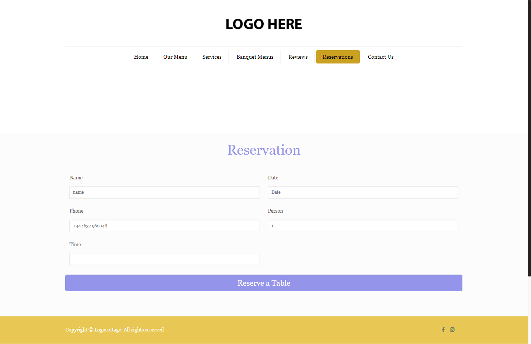The width and height of the screenshot is (531, 344).
Task: Navigate to the Reviews page
Action: 298,57
